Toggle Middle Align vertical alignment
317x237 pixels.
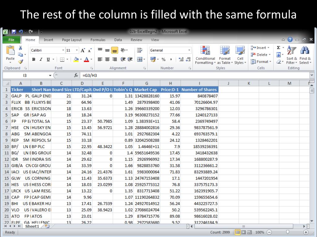click(x=107, y=50)
